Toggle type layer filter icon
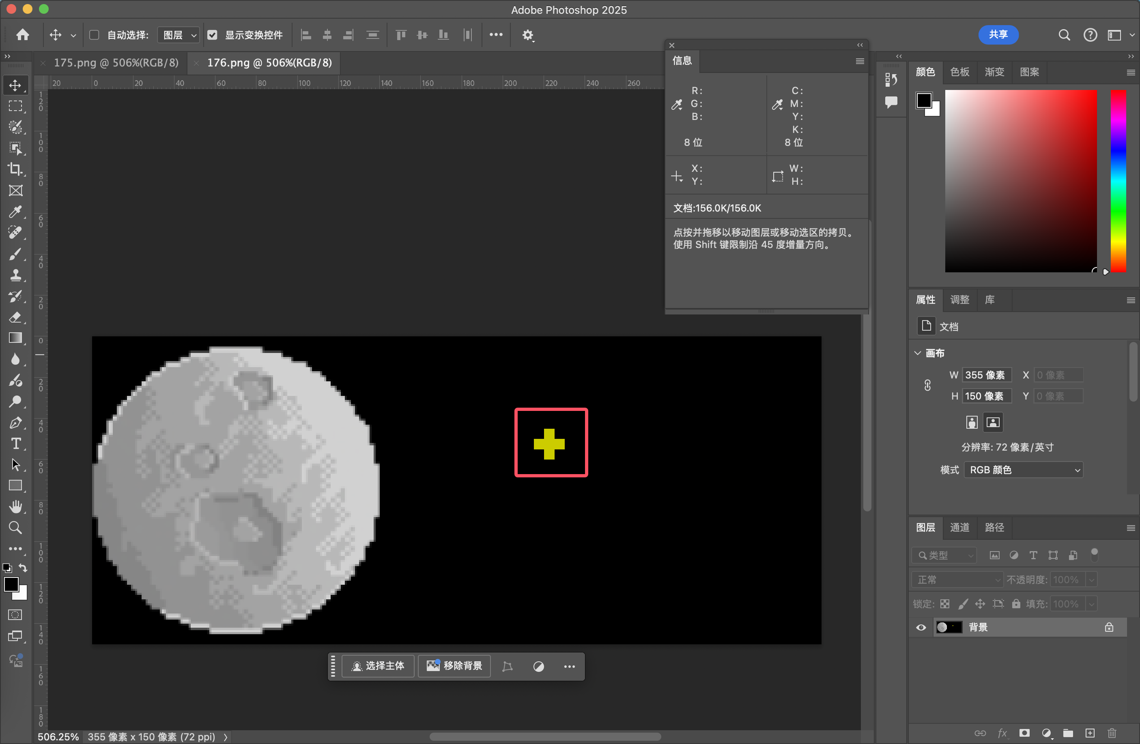 coord(1033,555)
